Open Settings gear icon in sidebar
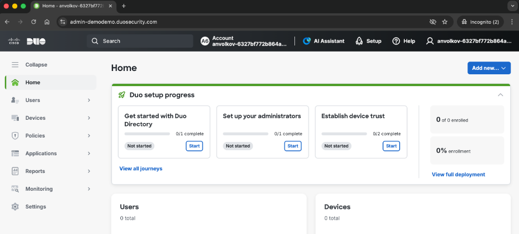 [x=15, y=207]
